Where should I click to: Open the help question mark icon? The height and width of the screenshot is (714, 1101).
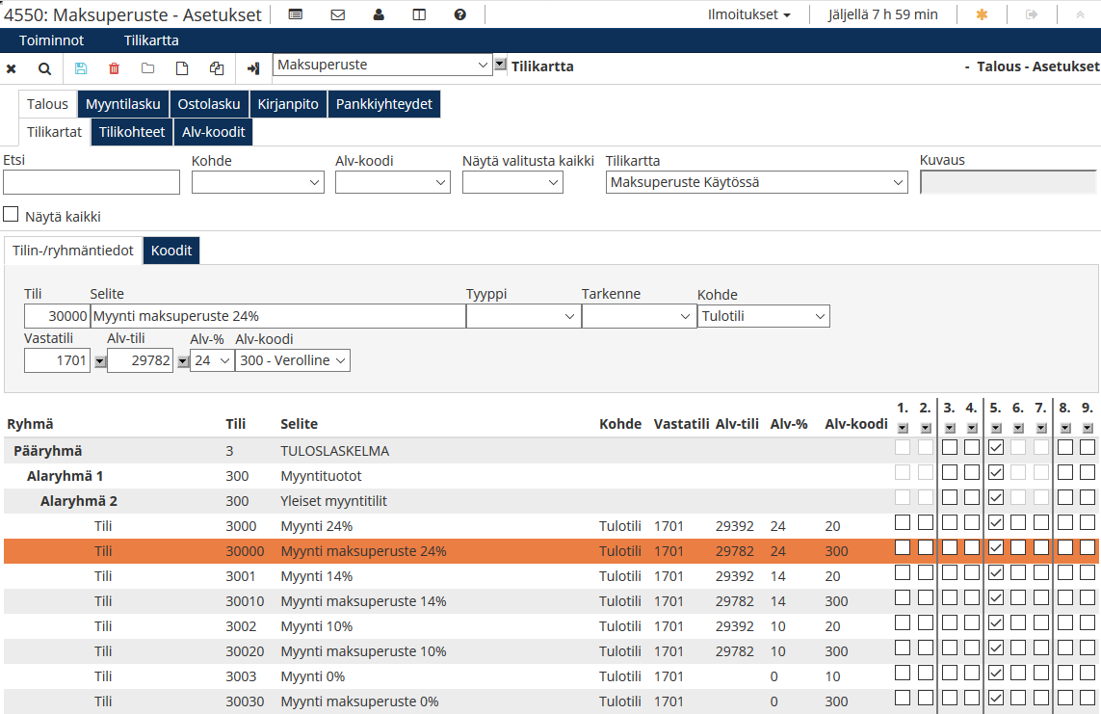pyautogui.click(x=460, y=14)
